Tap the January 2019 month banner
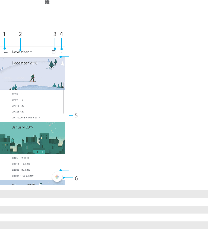The height and width of the screenshot is (229, 208). click(33, 138)
